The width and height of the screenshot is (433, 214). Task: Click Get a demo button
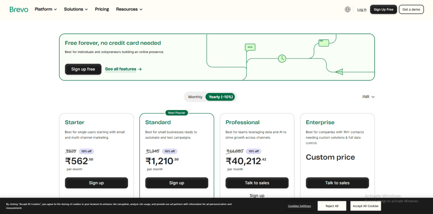tap(411, 9)
